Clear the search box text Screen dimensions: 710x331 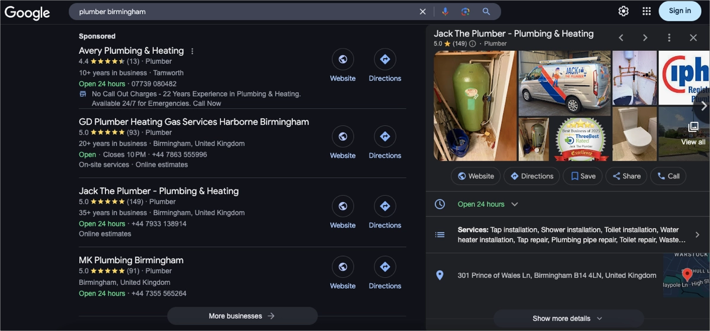(x=422, y=11)
